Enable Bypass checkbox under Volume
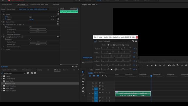 (31, 17)
